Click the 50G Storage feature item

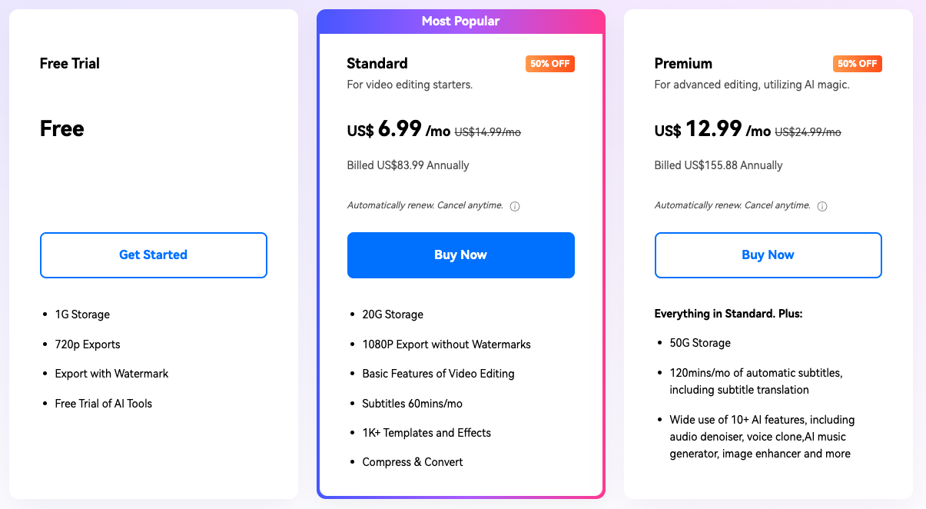coord(700,343)
